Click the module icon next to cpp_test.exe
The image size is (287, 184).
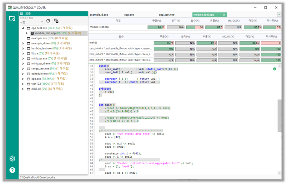[28, 28]
